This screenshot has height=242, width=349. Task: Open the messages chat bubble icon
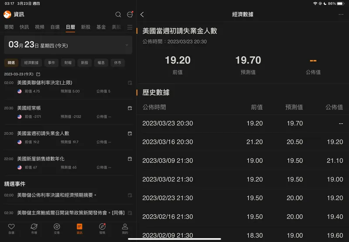(130, 15)
